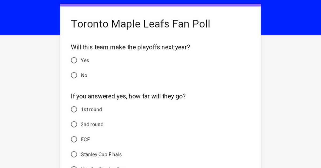Pick the "2nd round" radio circle
The image size is (321, 168).
74,125
